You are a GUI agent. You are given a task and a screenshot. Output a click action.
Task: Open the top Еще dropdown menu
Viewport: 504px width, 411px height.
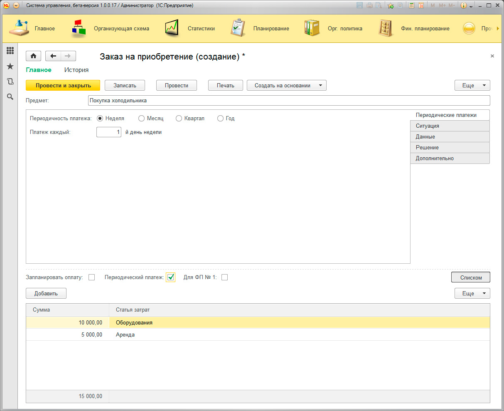point(472,85)
